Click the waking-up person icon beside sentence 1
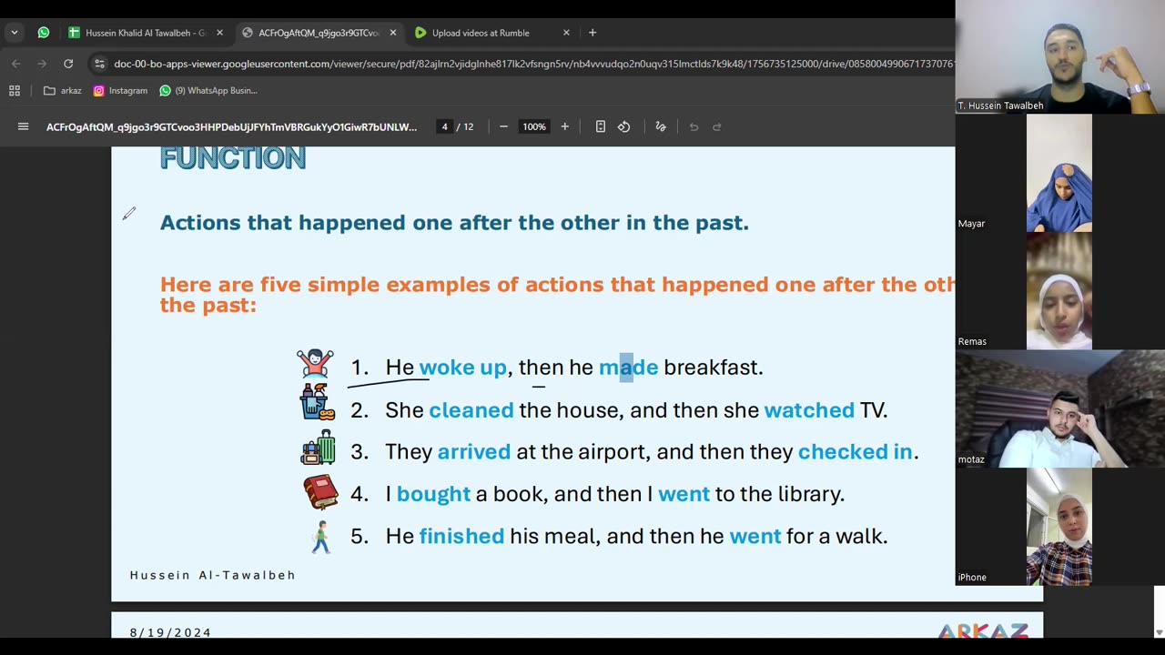The height and width of the screenshot is (655, 1165). click(x=315, y=364)
